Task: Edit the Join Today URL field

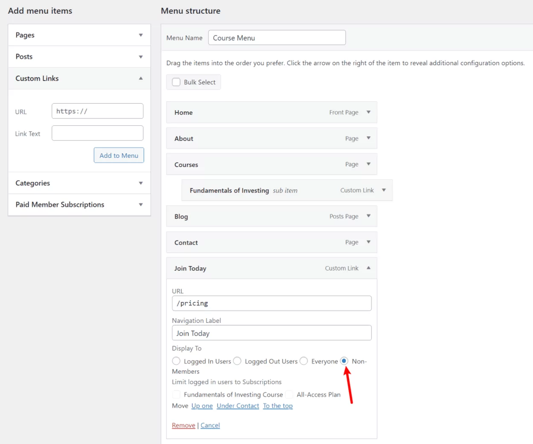Action: [272, 303]
